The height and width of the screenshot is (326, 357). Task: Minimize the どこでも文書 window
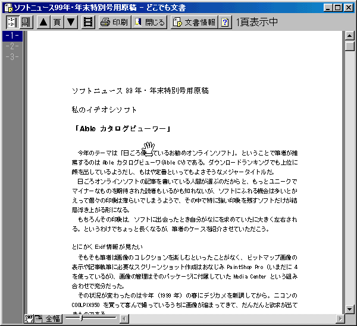coord(328,8)
